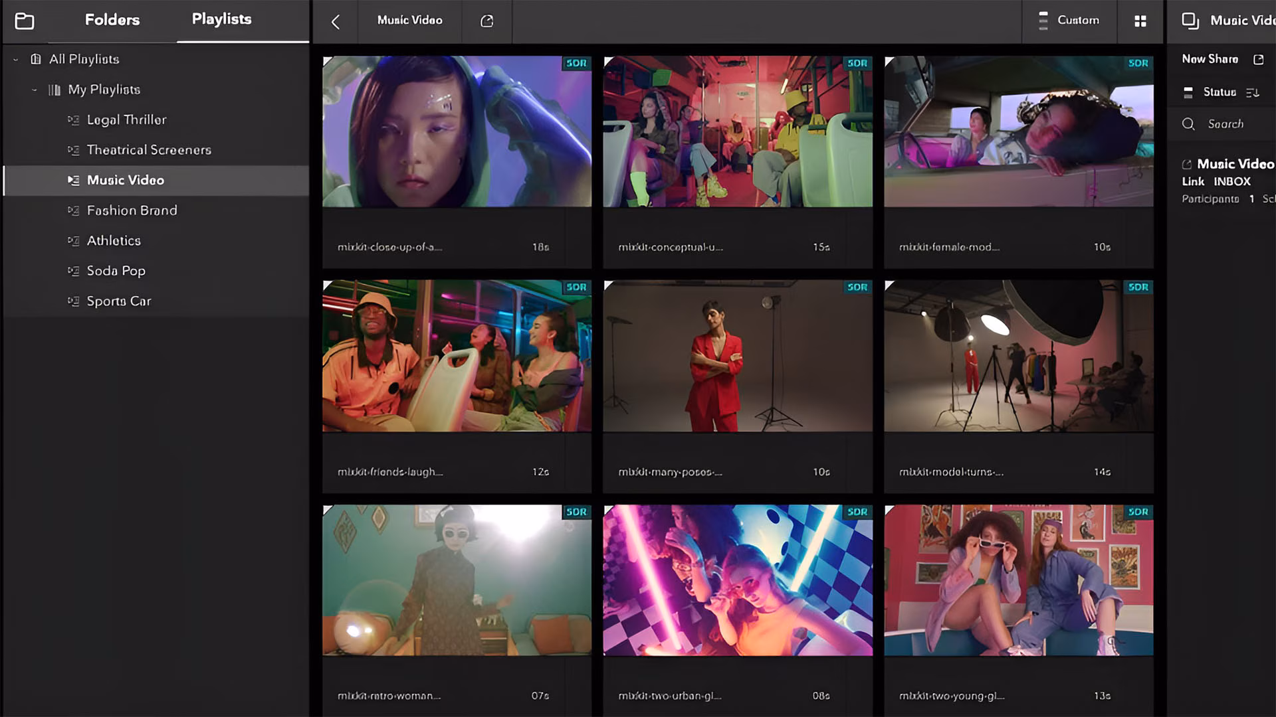Screen dimensions: 1276x717
Task: Open the Fashion Brand playlist
Action: tap(132, 210)
